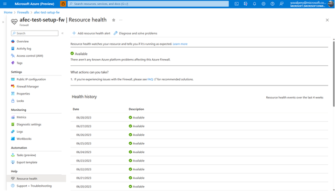This screenshot has height=191, width=335.
Task: Expand the side panel chevron at far left
Action: click(x=3, y=22)
